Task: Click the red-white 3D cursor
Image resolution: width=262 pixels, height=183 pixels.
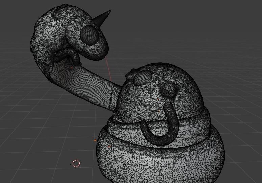Action: tap(76, 163)
